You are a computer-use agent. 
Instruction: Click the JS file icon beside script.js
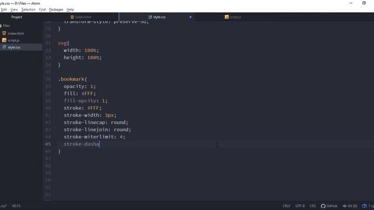point(4,40)
